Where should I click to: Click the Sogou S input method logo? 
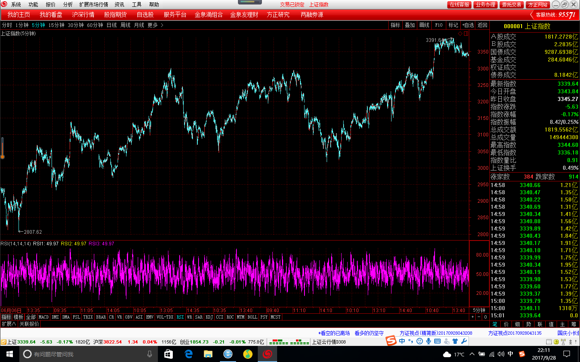tap(391, 341)
